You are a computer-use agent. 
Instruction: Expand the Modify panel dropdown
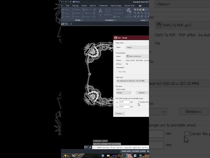pyautogui.click(x=79, y=20)
